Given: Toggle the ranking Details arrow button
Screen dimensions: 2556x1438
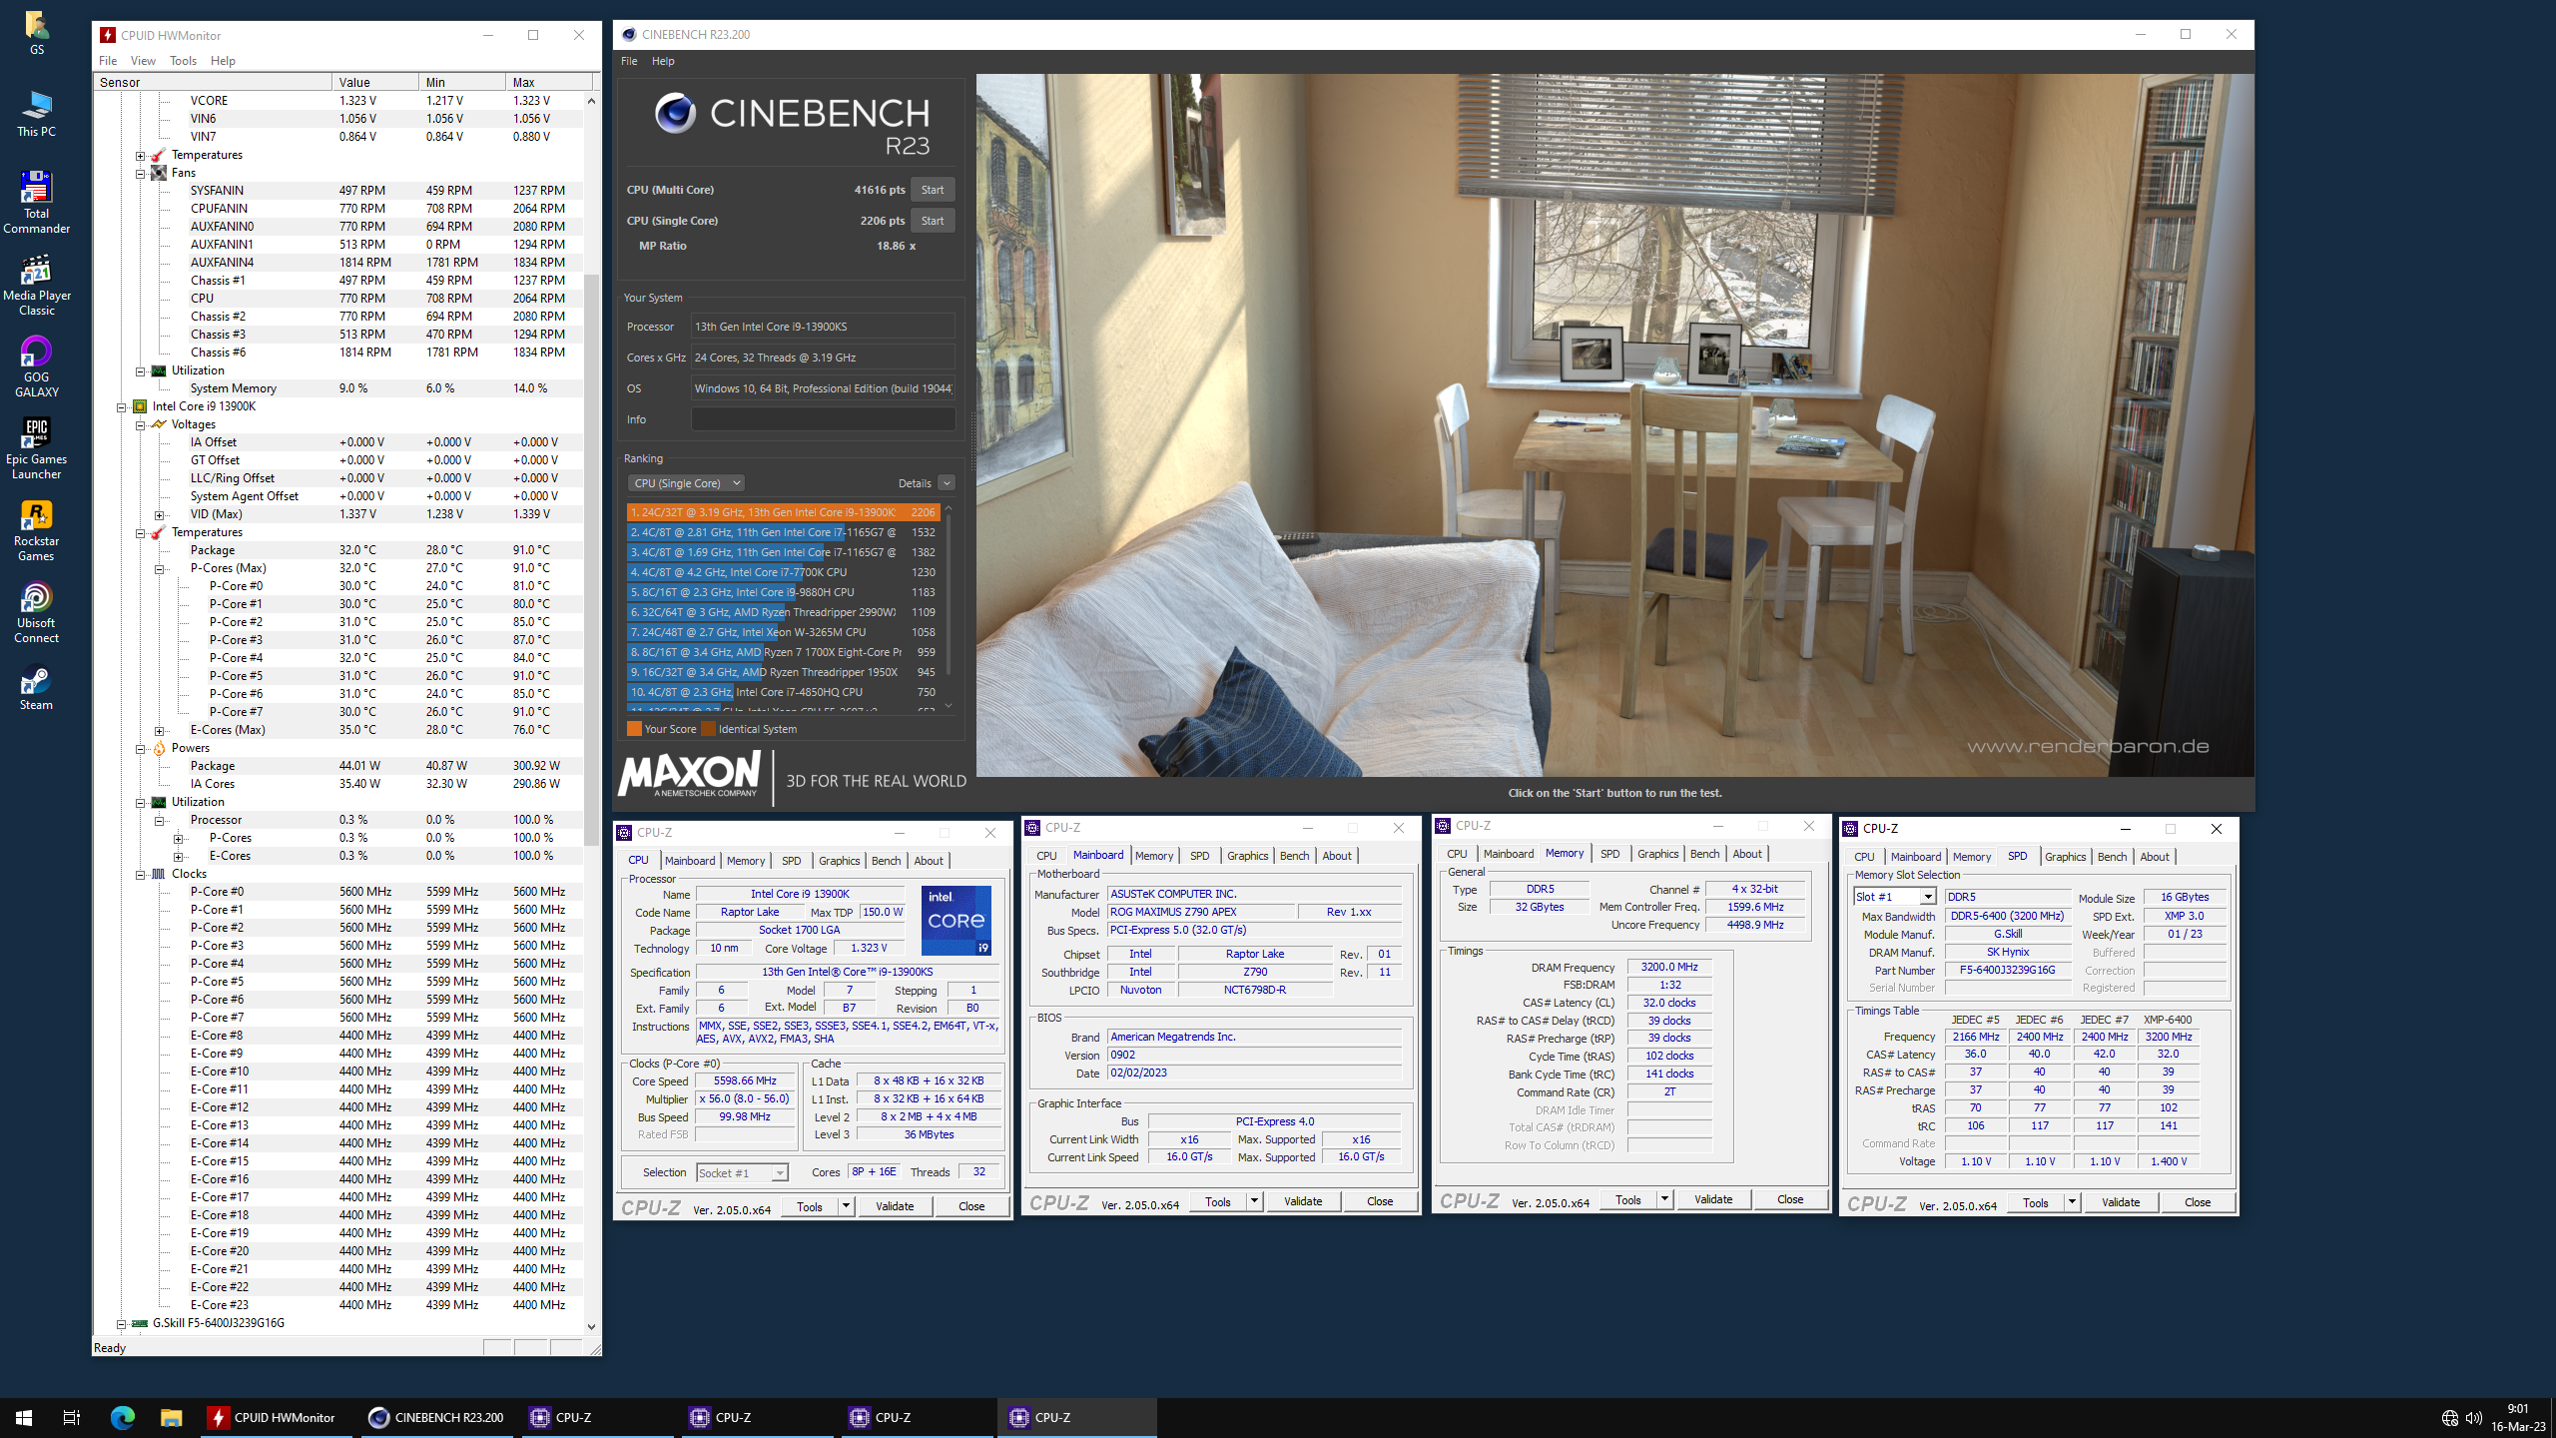Looking at the screenshot, I should tap(947, 483).
